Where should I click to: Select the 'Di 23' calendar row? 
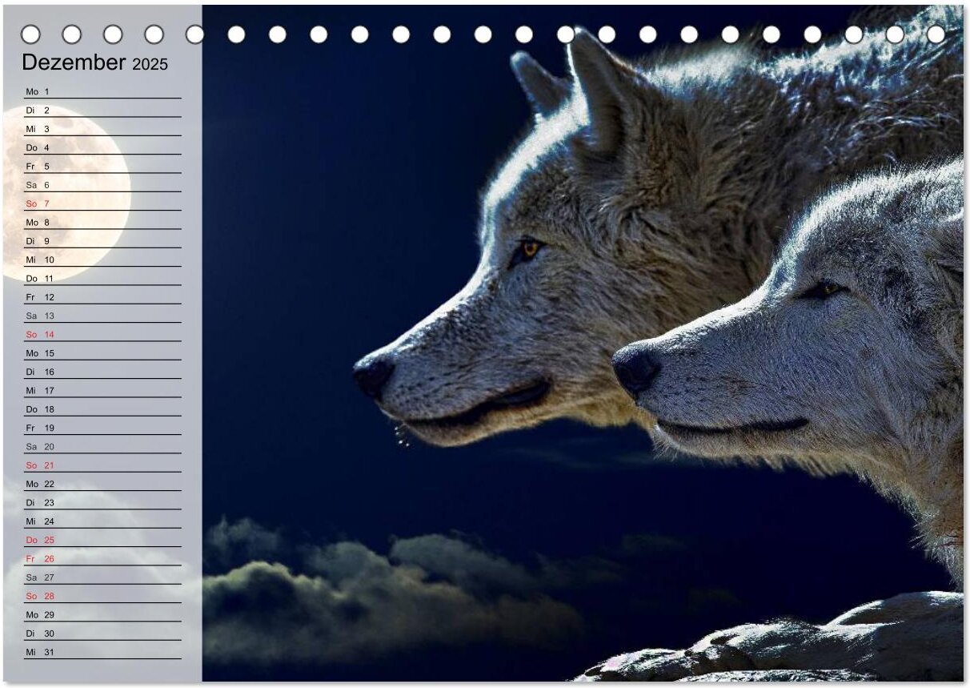[102, 502]
